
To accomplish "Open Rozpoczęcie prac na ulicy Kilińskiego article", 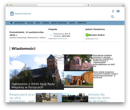I will (x=22, y=98).
